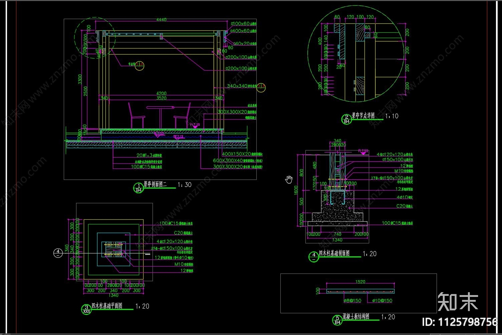Click the 景亭节点详图 drawing title
This screenshot has height=335, width=502.
(x=363, y=116)
